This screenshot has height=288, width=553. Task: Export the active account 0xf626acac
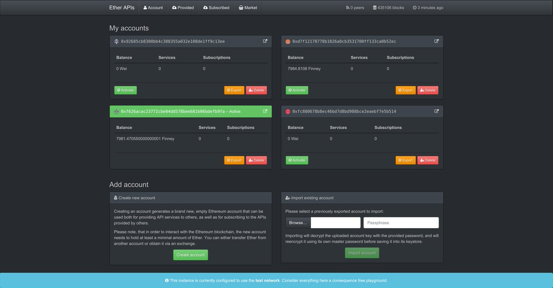pyautogui.click(x=234, y=160)
